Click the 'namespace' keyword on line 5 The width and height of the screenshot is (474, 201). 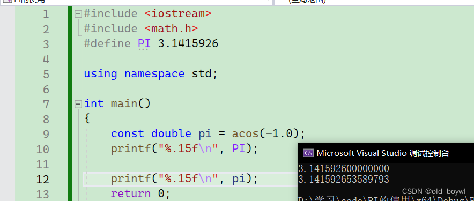click(x=154, y=74)
